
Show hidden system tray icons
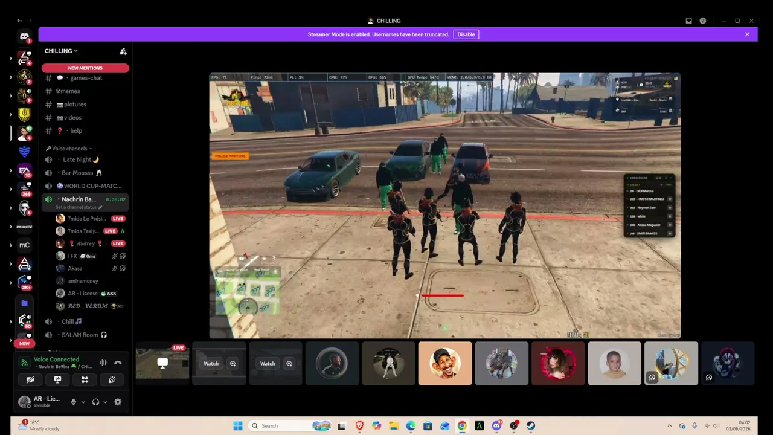669,426
